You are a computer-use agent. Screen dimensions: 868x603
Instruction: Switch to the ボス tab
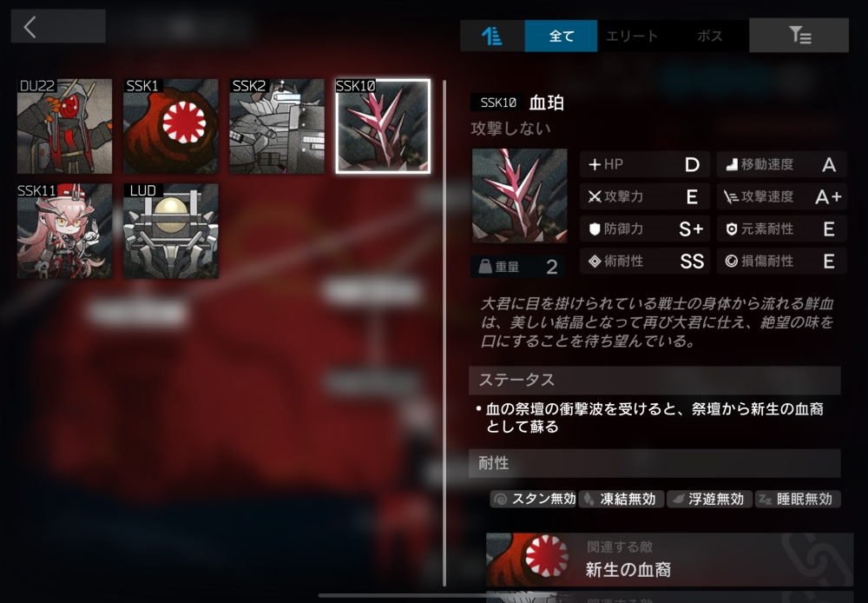(710, 36)
